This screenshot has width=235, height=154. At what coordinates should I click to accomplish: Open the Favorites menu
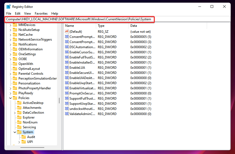(41, 14)
